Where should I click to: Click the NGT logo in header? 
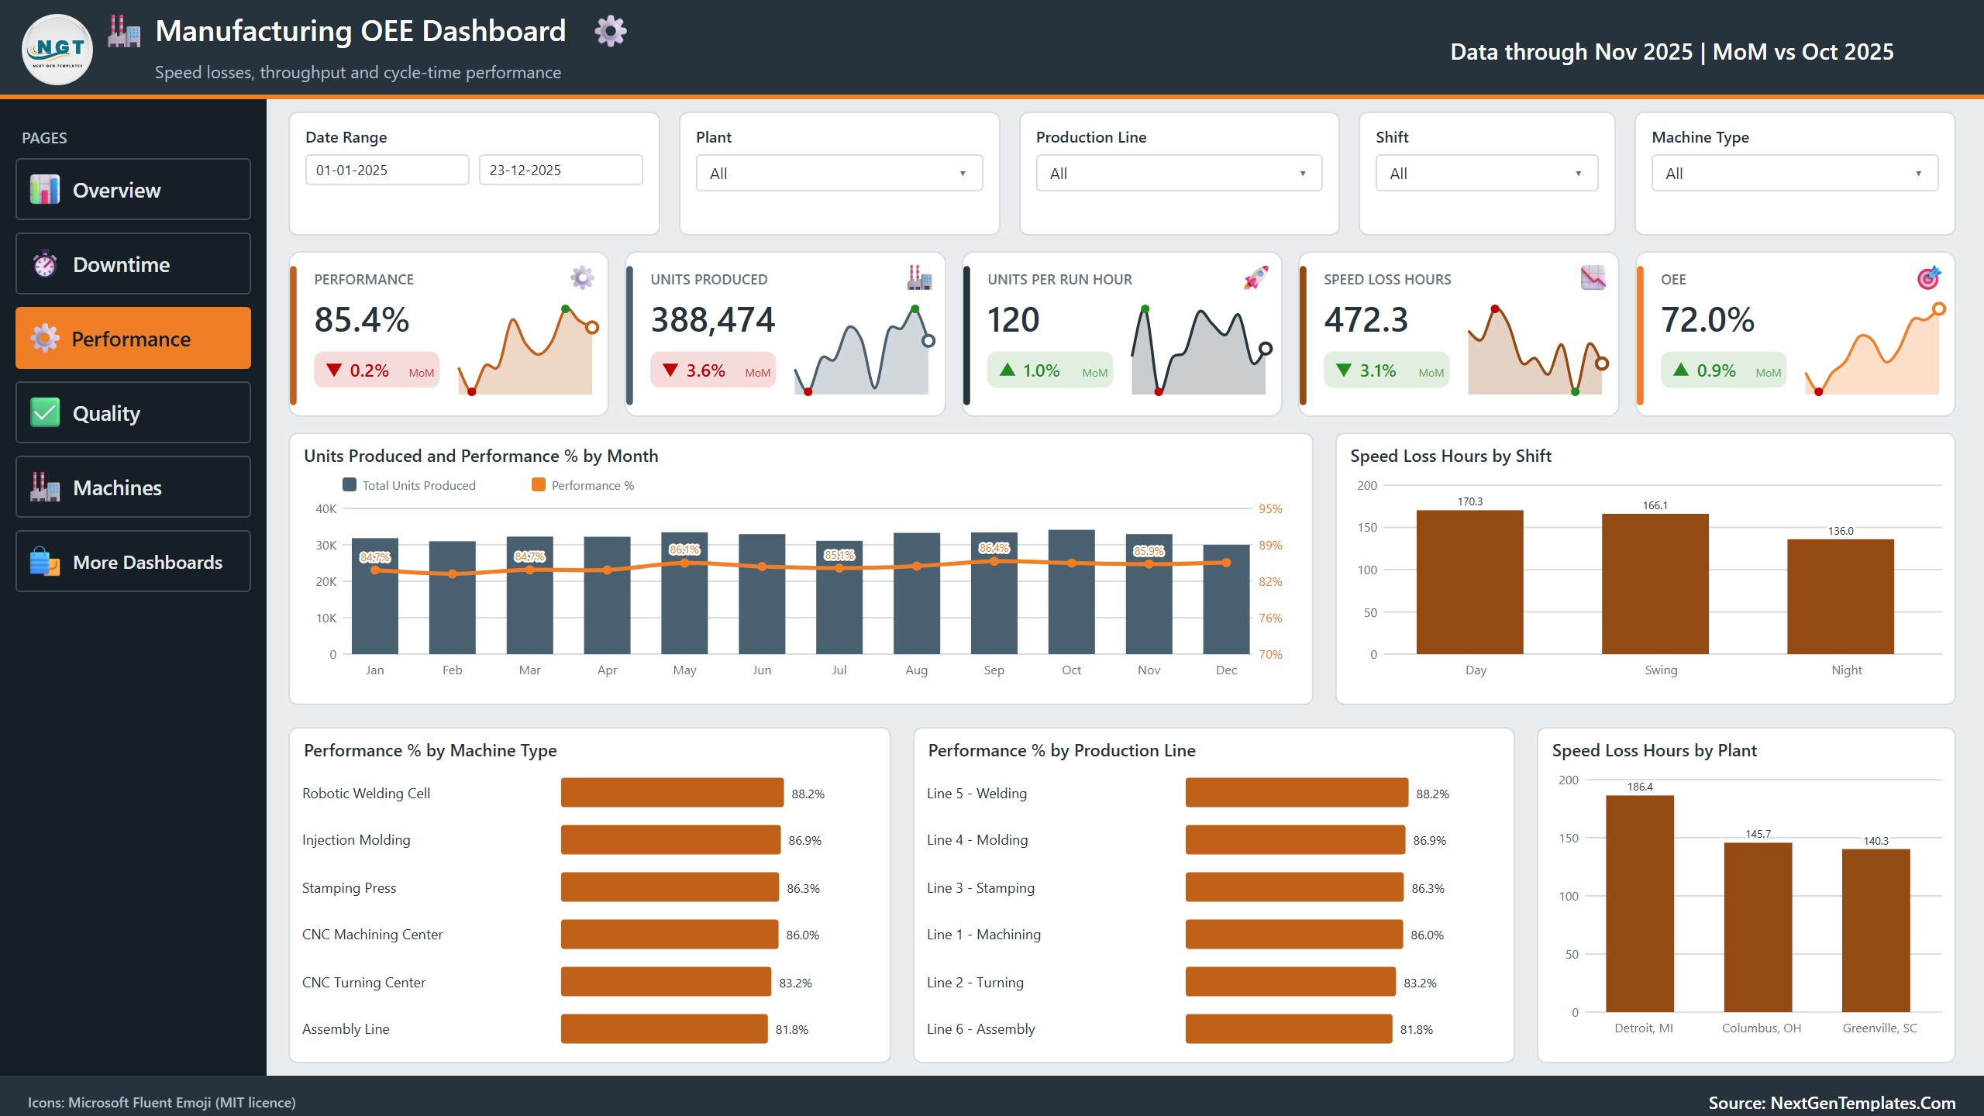tap(57, 50)
